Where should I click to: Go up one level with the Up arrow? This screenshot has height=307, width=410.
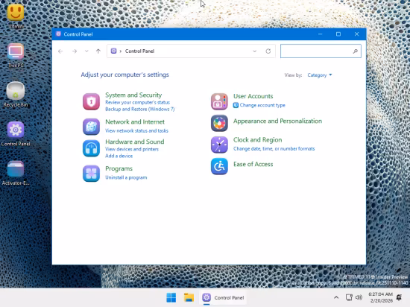[x=98, y=51]
